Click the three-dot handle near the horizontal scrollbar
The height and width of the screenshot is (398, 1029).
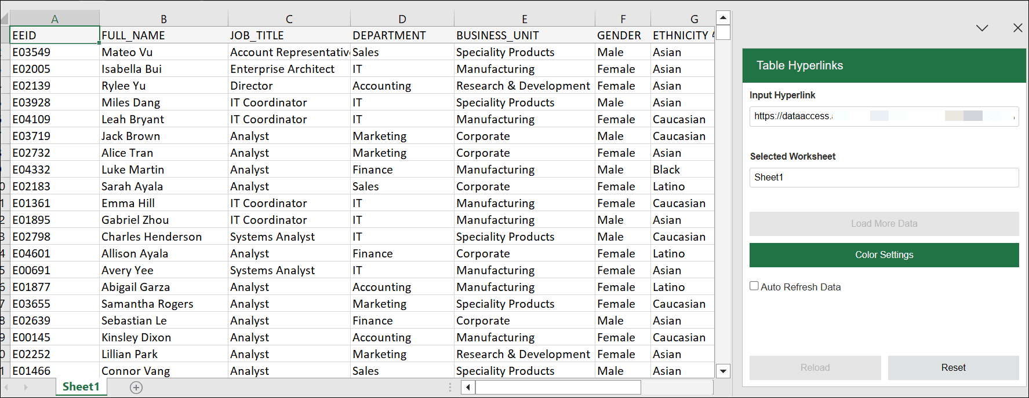click(x=450, y=387)
